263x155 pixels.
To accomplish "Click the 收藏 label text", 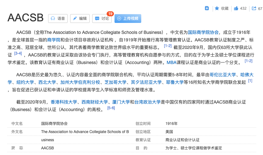I will tap(225, 8).
